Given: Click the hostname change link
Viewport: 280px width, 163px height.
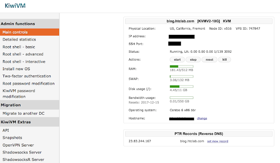Looking at the screenshot, I should click(x=202, y=119).
